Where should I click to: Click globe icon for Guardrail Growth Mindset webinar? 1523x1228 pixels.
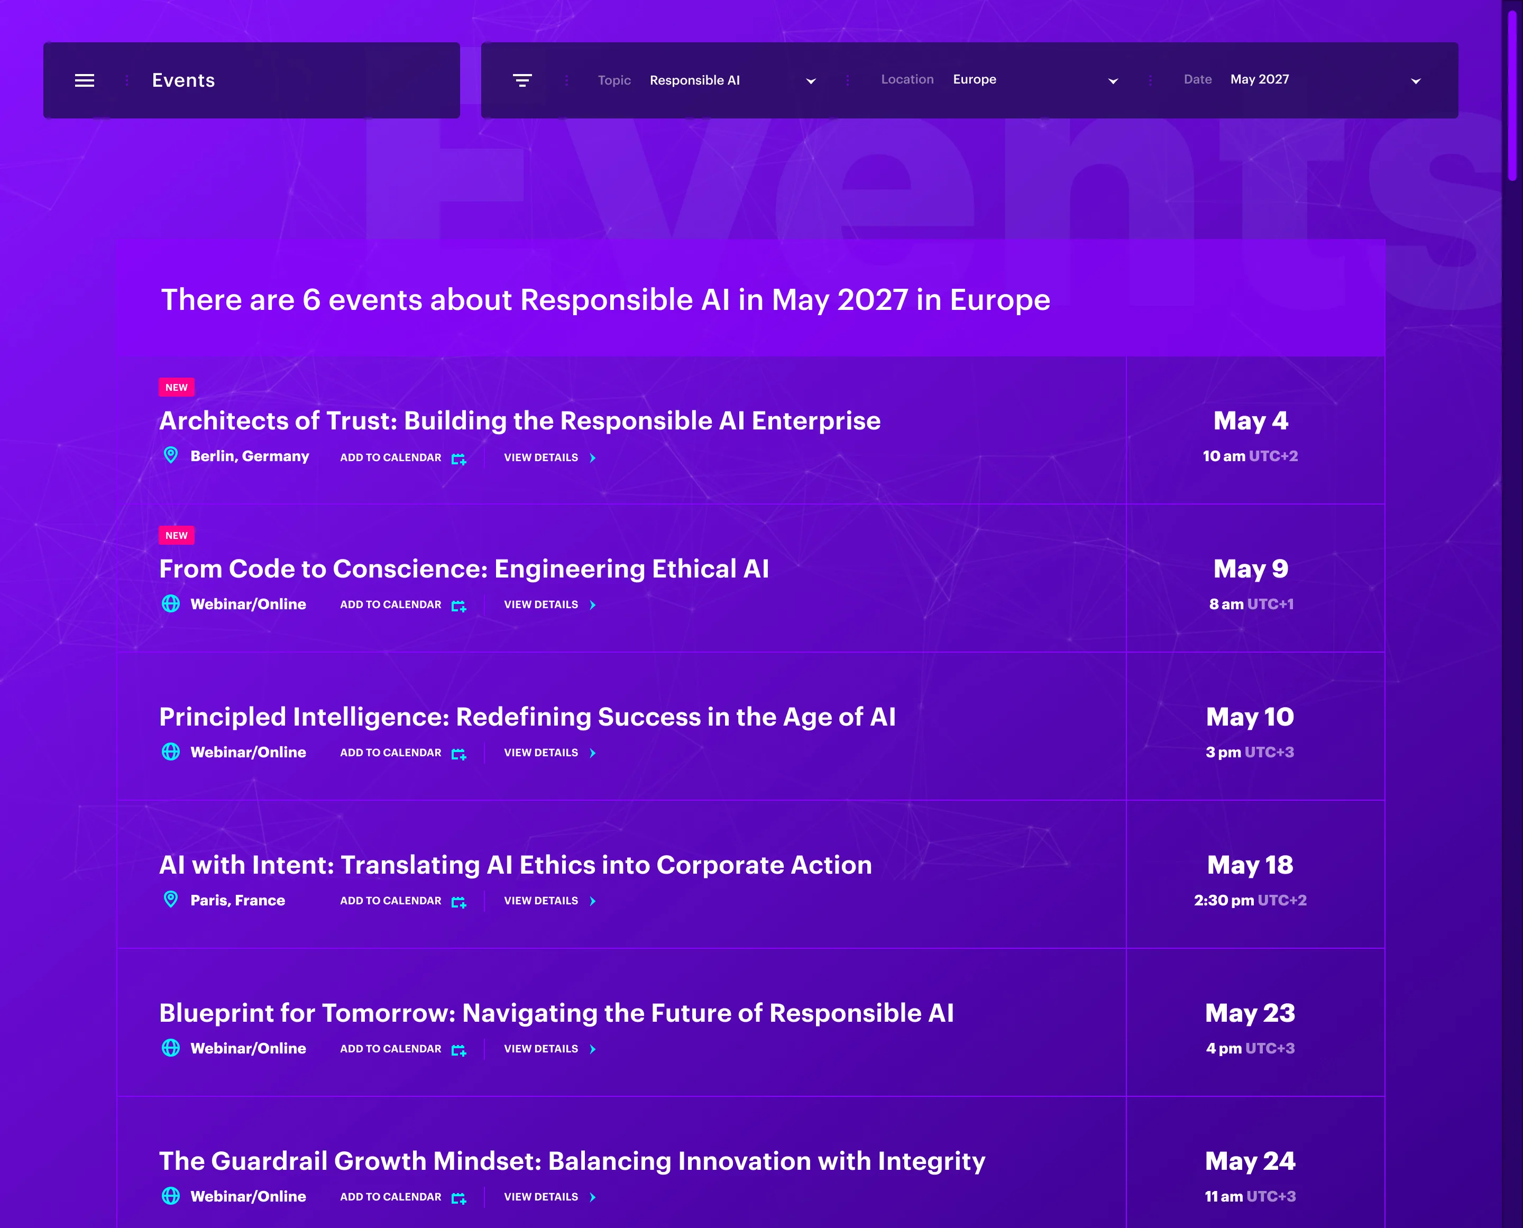(x=170, y=1195)
